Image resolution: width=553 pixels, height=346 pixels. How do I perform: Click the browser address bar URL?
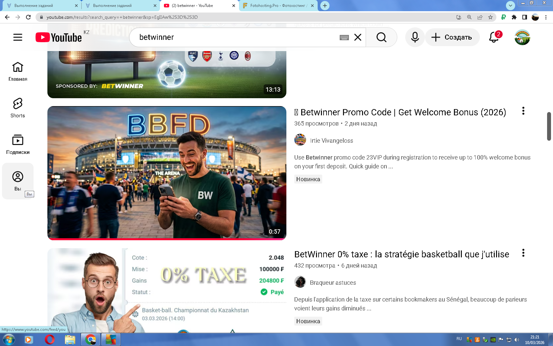pos(122,17)
